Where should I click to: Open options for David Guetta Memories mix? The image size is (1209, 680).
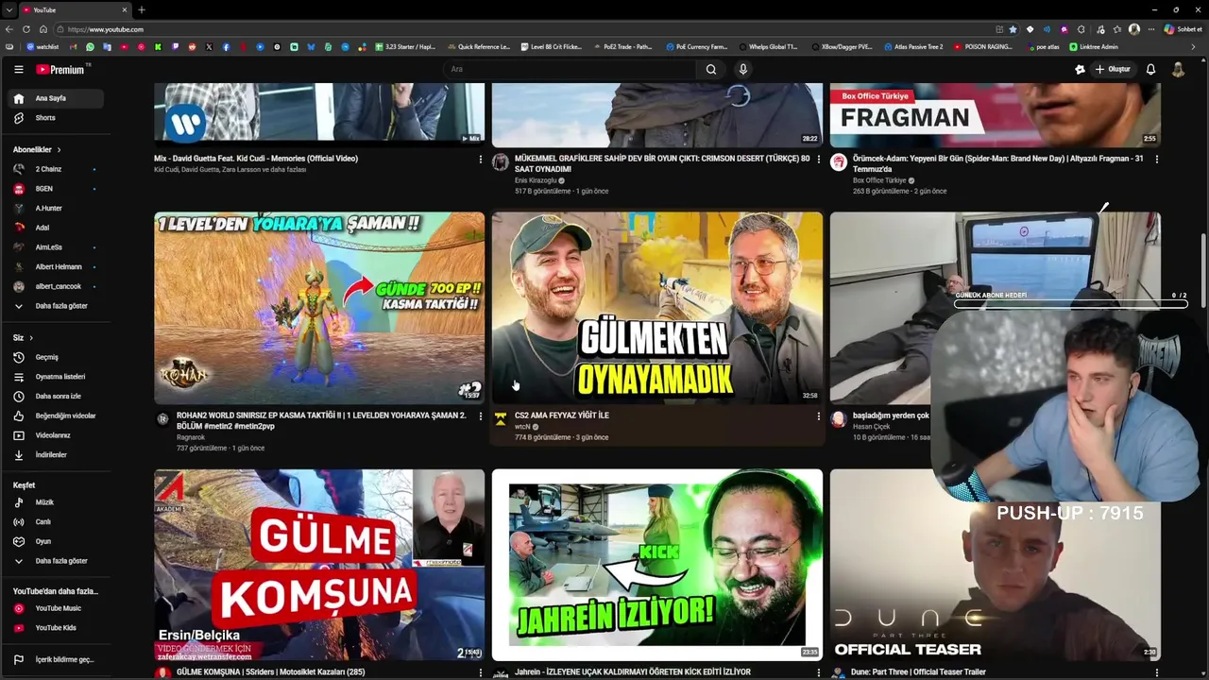(x=481, y=160)
